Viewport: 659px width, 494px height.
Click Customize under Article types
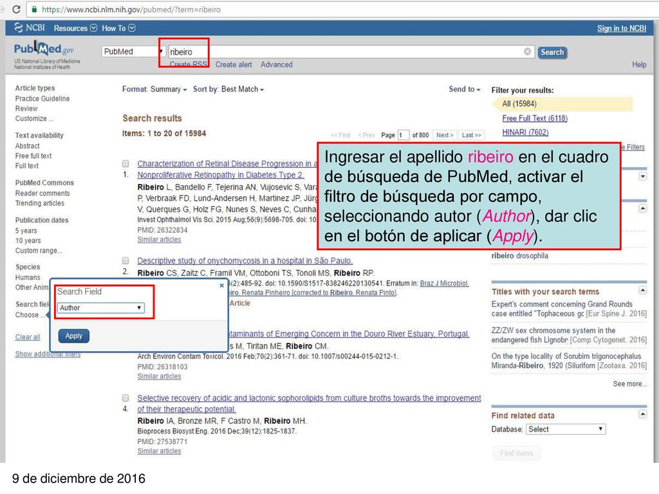[x=34, y=118]
